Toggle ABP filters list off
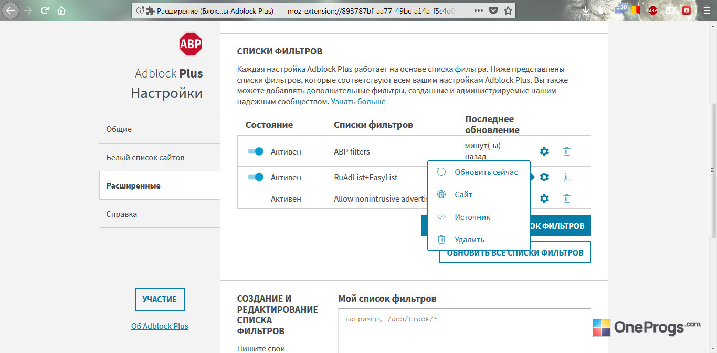 (255, 151)
